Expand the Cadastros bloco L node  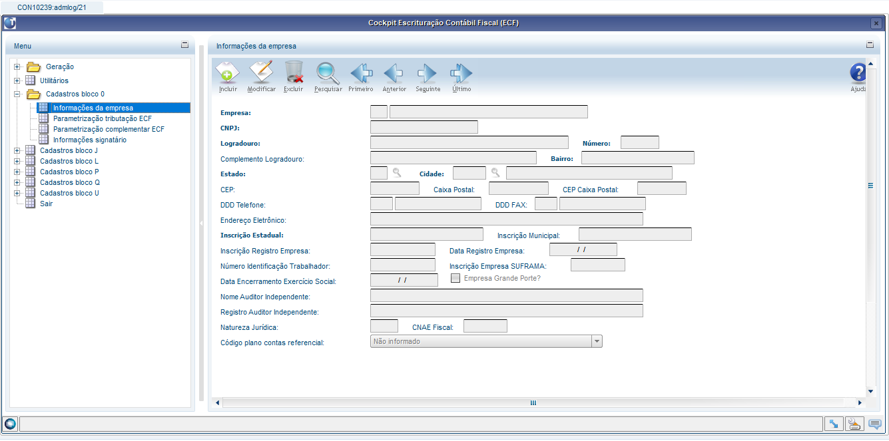coord(17,161)
